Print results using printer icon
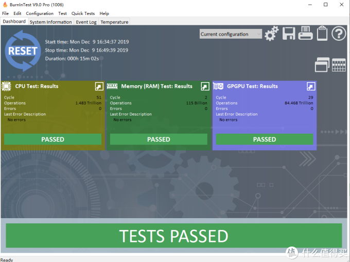Image resolution: width=350 pixels, height=262 pixels. (x=305, y=33)
